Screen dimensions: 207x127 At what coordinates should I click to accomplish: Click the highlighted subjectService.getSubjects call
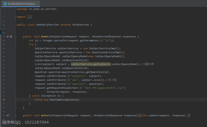point(90,64)
